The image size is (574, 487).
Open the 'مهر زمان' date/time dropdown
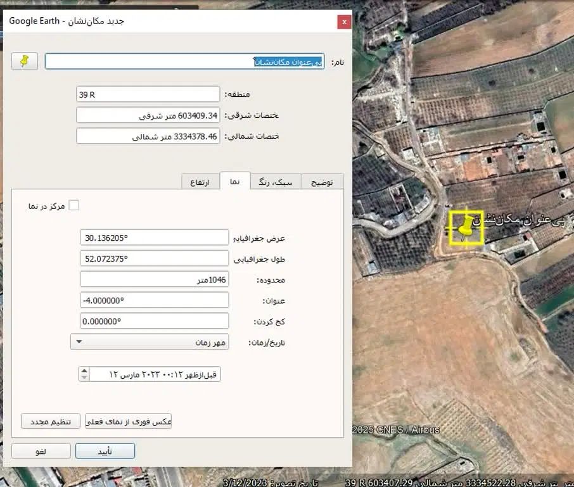pyautogui.click(x=149, y=342)
